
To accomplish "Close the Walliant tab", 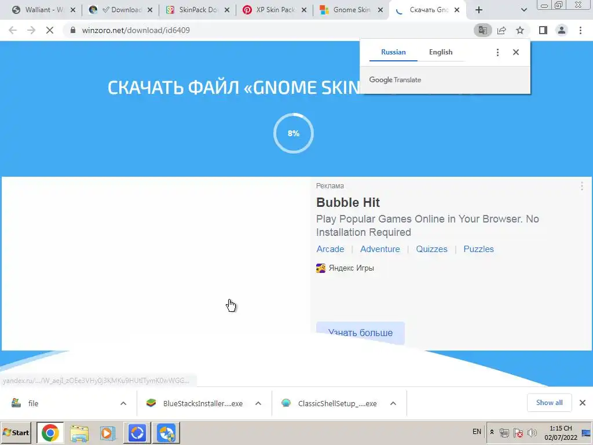I will (73, 10).
